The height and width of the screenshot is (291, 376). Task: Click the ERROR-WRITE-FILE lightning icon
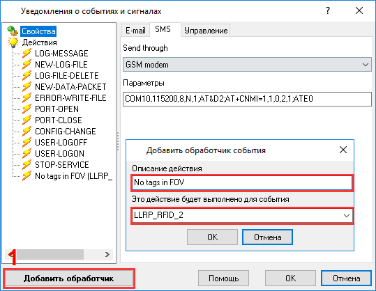[x=27, y=98]
